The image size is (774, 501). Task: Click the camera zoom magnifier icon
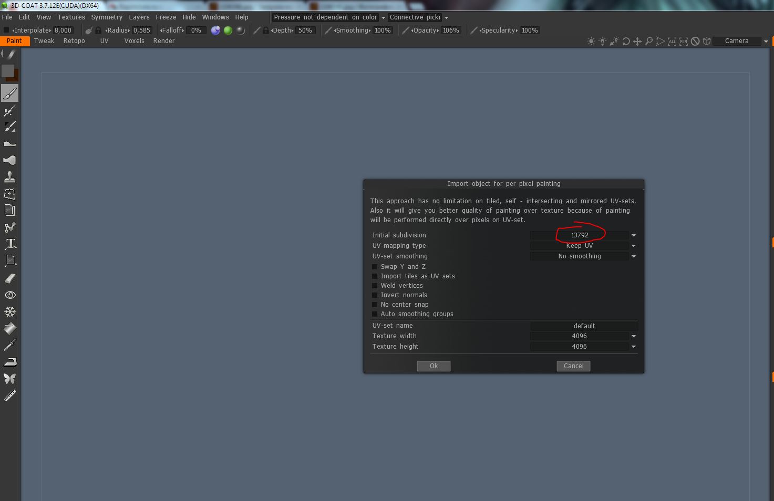[x=649, y=41]
